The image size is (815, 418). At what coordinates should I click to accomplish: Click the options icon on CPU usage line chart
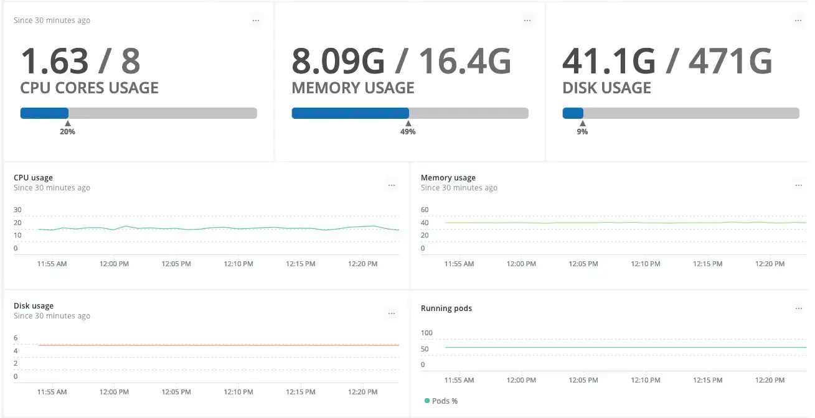(x=392, y=185)
